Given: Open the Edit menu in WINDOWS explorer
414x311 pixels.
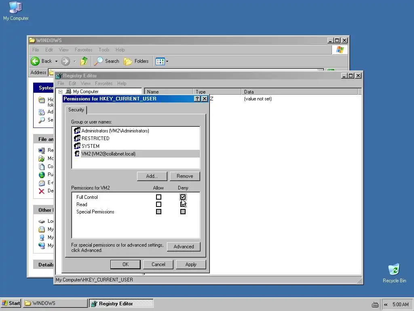Looking at the screenshot, I should click(49, 50).
